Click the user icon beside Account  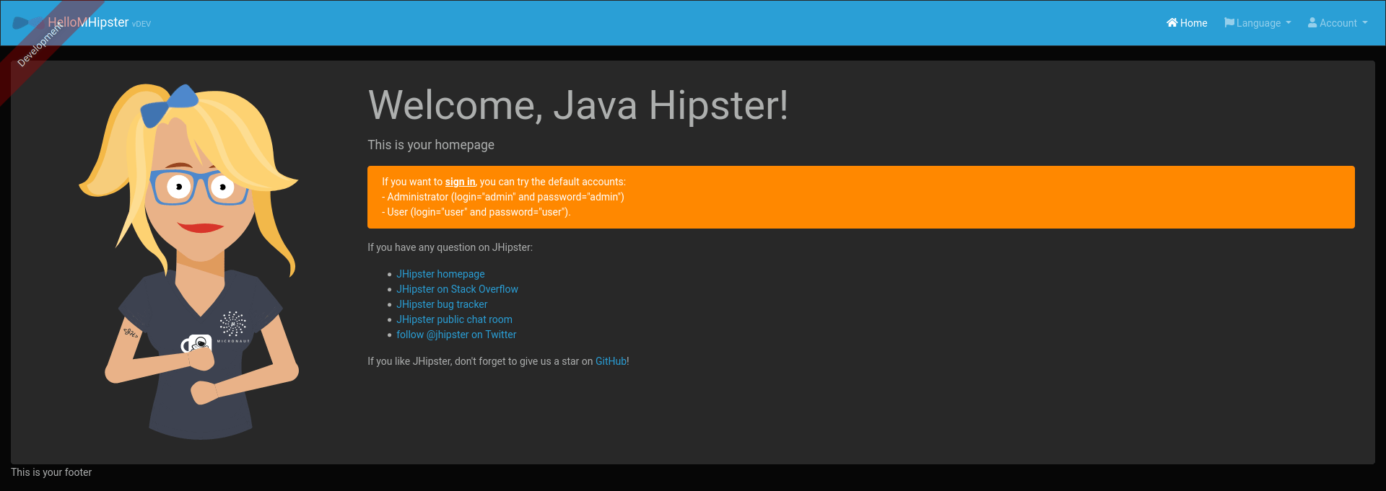[x=1312, y=23]
